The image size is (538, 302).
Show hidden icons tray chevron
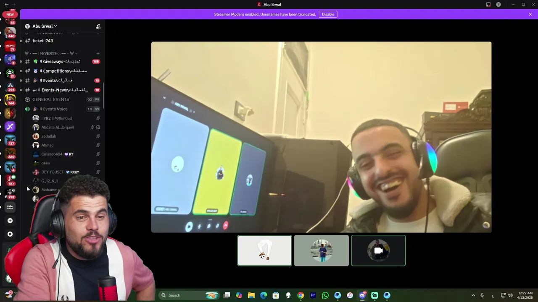coord(473,295)
